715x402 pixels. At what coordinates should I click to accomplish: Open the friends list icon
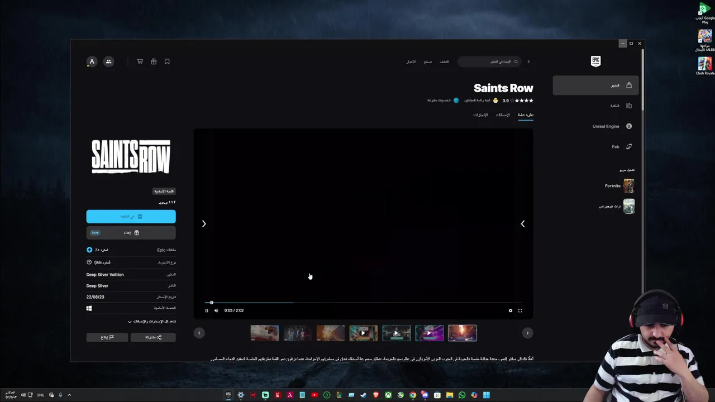click(x=109, y=61)
